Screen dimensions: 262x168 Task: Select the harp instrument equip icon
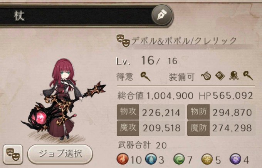point(206,76)
